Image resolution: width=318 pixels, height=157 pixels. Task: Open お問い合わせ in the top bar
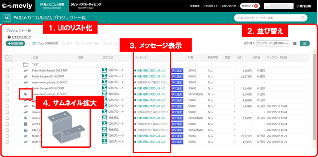[229, 6]
